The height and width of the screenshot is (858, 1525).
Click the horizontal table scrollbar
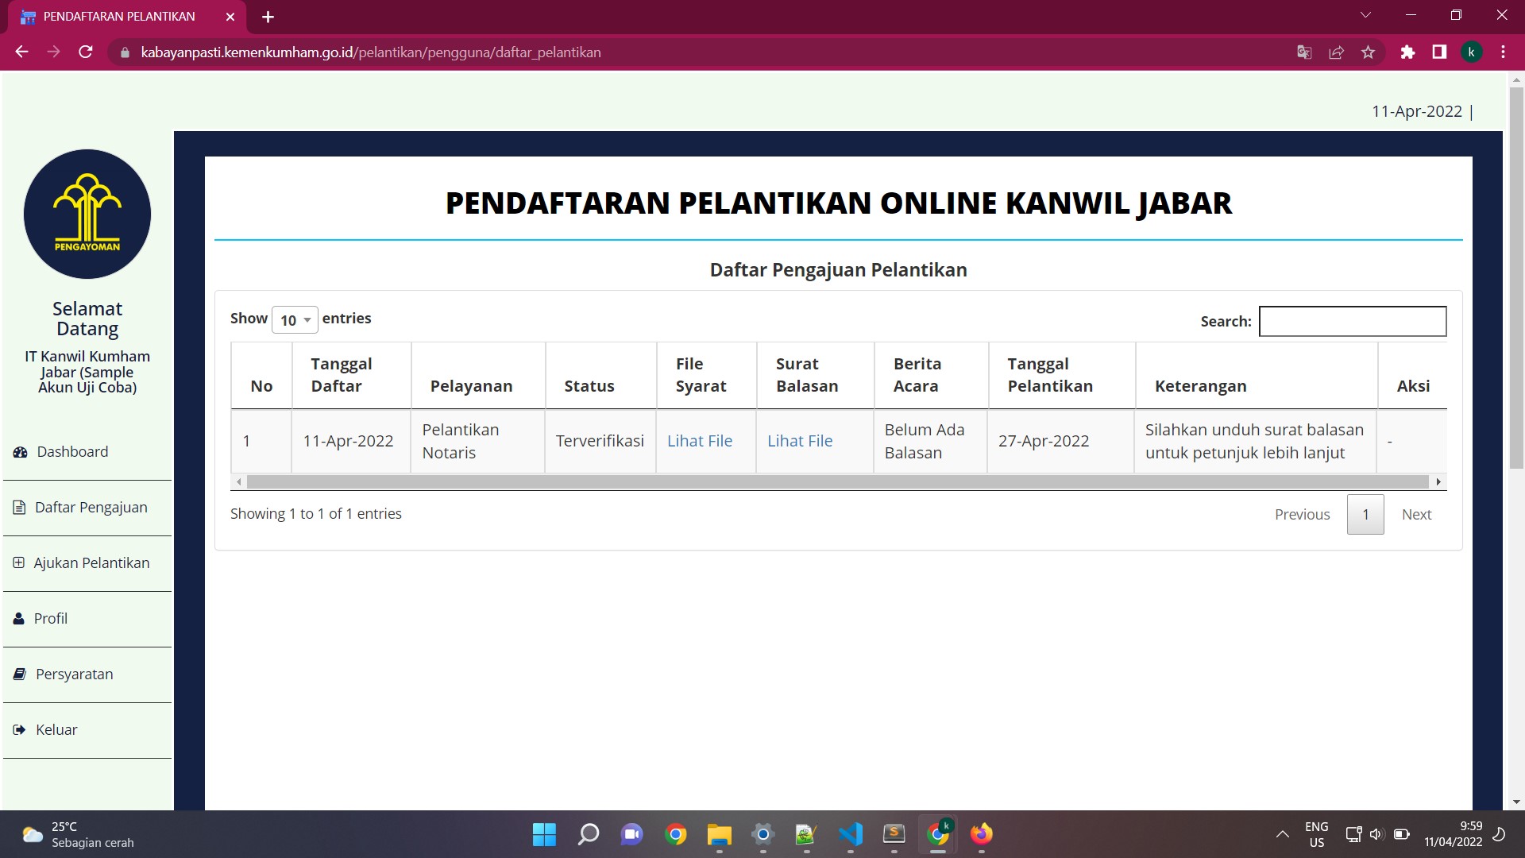tap(837, 481)
